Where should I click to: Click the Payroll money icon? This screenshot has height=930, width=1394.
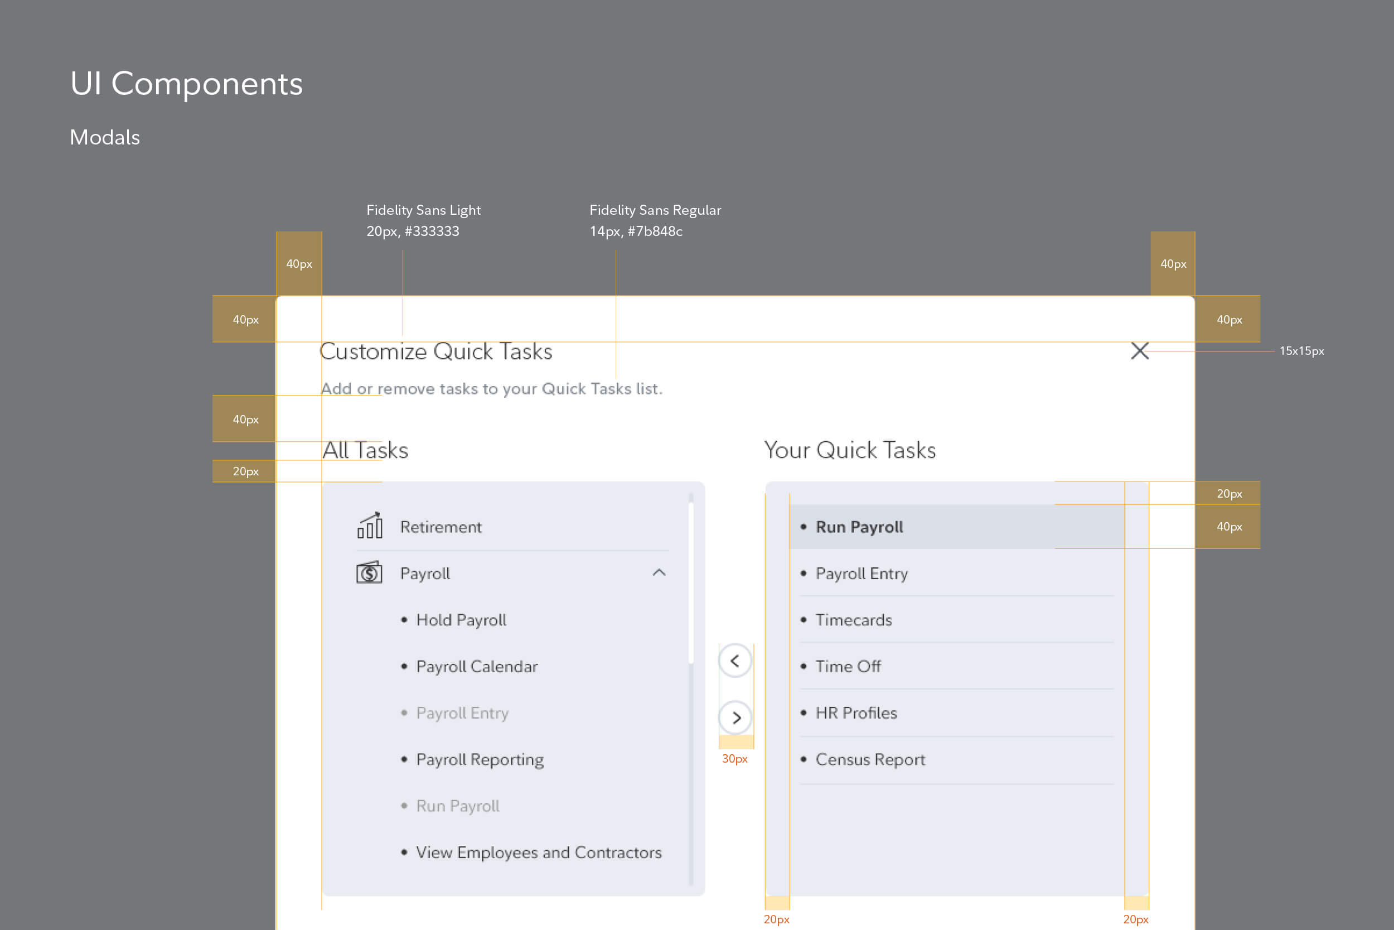click(x=369, y=573)
